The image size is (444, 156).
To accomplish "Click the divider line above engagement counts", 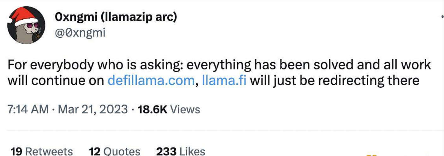I will pyautogui.click(x=221, y=130).
